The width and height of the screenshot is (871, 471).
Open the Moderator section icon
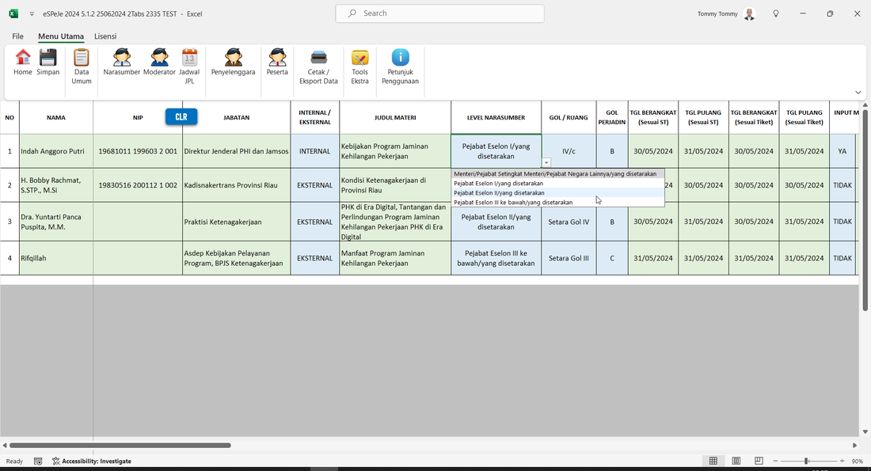[x=159, y=58]
